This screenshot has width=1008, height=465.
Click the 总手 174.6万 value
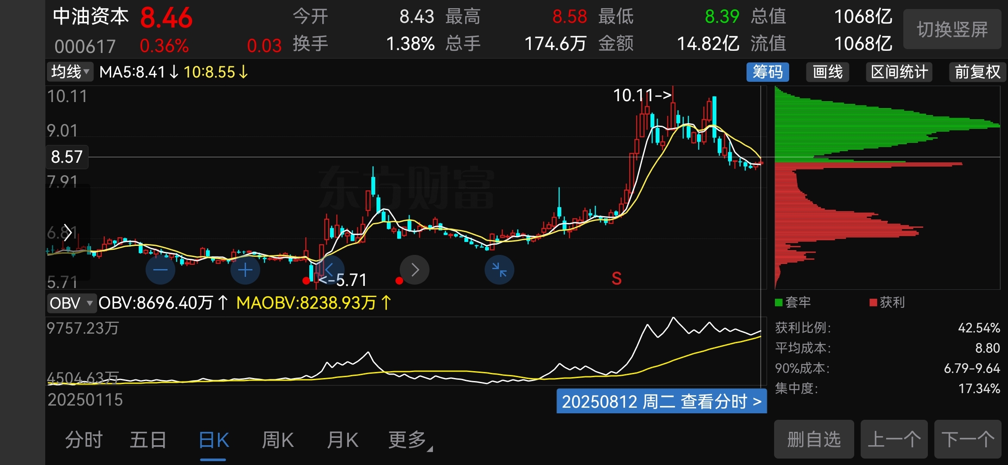555,44
